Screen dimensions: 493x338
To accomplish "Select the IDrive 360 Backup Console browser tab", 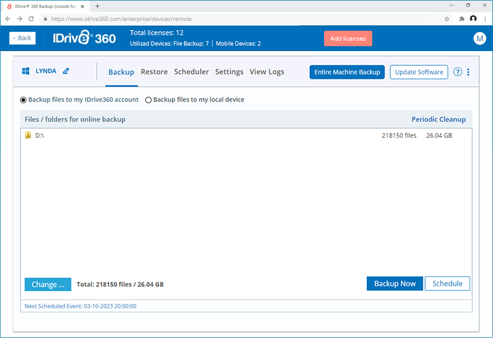I will (45, 6).
